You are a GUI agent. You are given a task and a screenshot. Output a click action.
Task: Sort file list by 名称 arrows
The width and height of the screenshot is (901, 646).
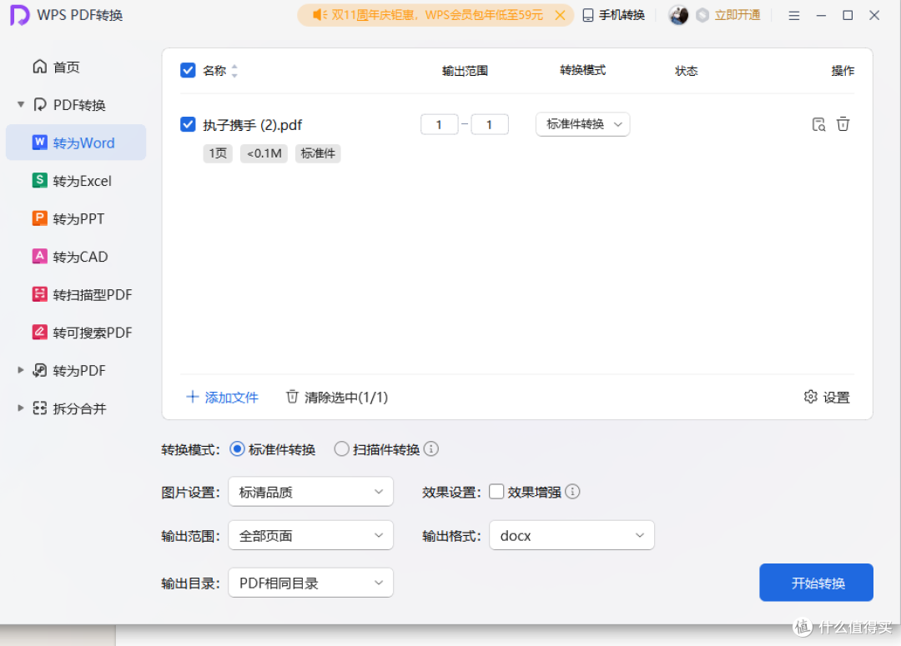coord(234,71)
